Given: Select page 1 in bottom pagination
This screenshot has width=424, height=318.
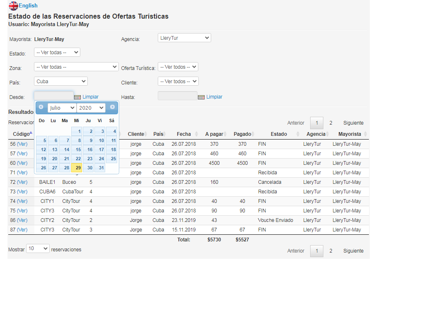Looking at the screenshot, I should point(317,251).
